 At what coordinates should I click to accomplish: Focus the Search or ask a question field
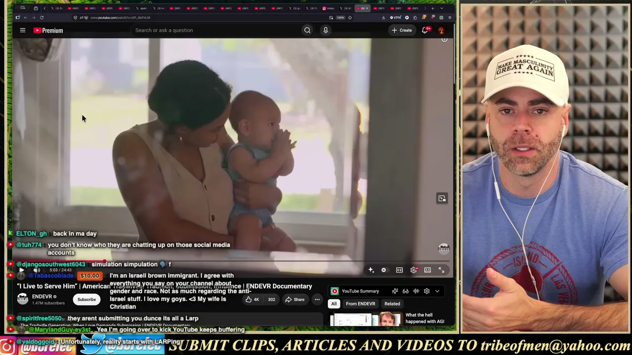[217, 30]
